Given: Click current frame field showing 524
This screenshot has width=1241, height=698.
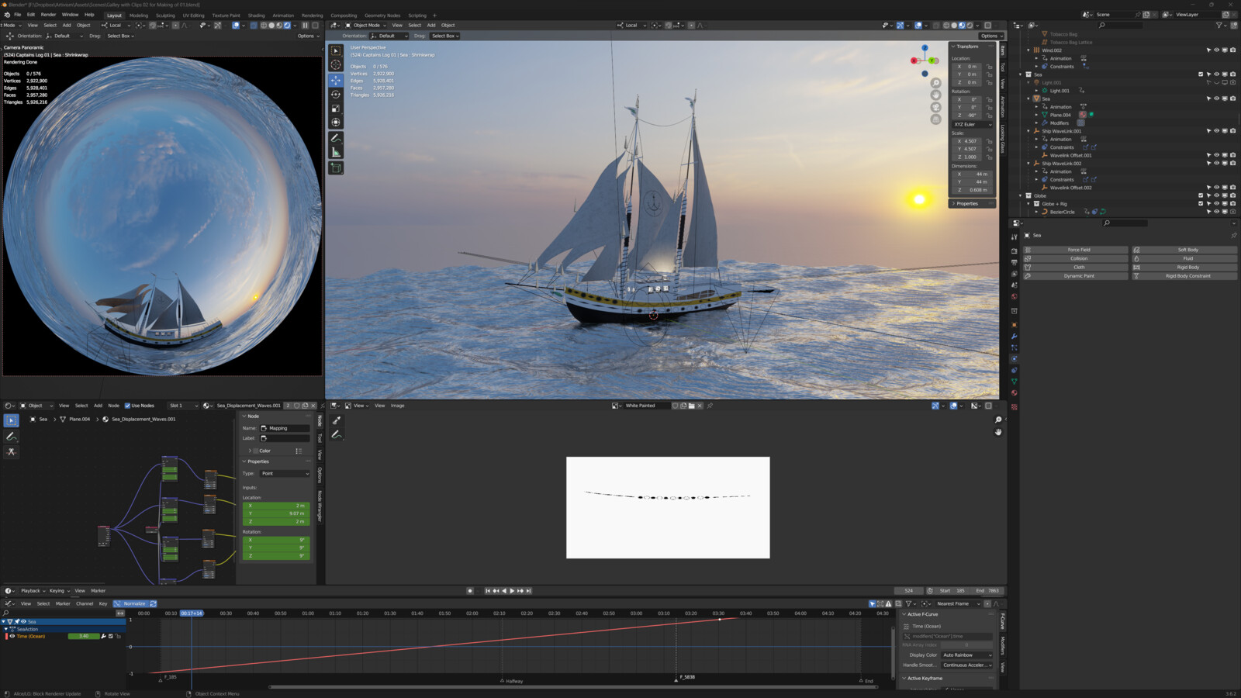Looking at the screenshot, I should [909, 591].
